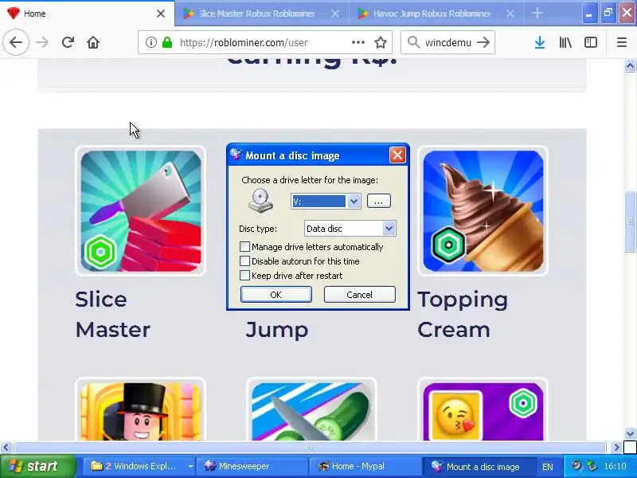This screenshot has height=478, width=637.
Task: Click the browse ellipsis button in dialog
Action: (x=379, y=202)
